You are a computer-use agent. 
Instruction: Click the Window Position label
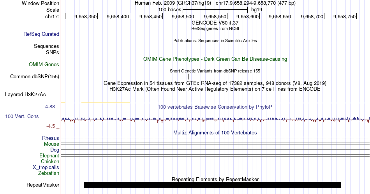click(41, 3)
